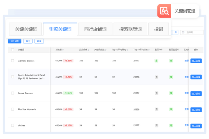Click P4P status badge for womens dresses

pos(156,61)
